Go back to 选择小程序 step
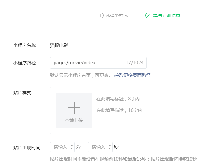 tap(117, 15)
